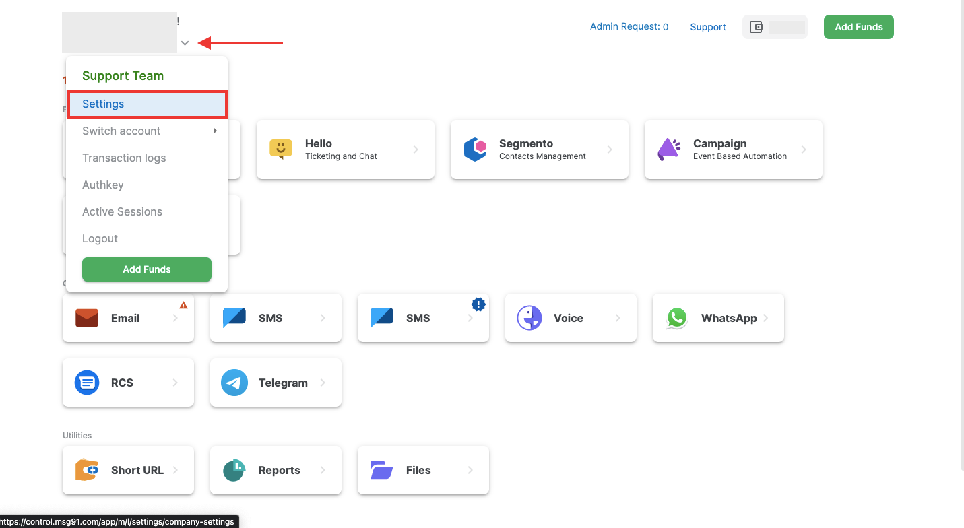Screen dimensions: 964x528
Task: Click the chevron on the Reports card
Action: point(323,470)
